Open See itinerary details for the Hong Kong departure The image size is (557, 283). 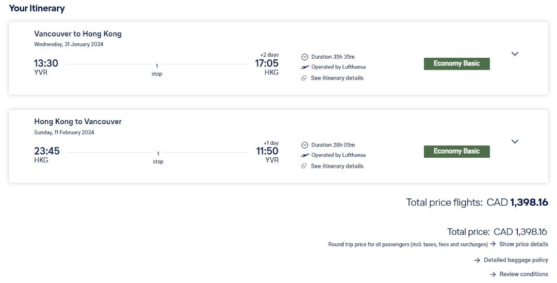point(337,167)
